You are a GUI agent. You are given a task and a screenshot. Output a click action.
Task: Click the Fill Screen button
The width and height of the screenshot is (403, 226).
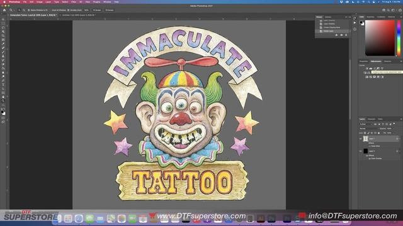pos(109,10)
